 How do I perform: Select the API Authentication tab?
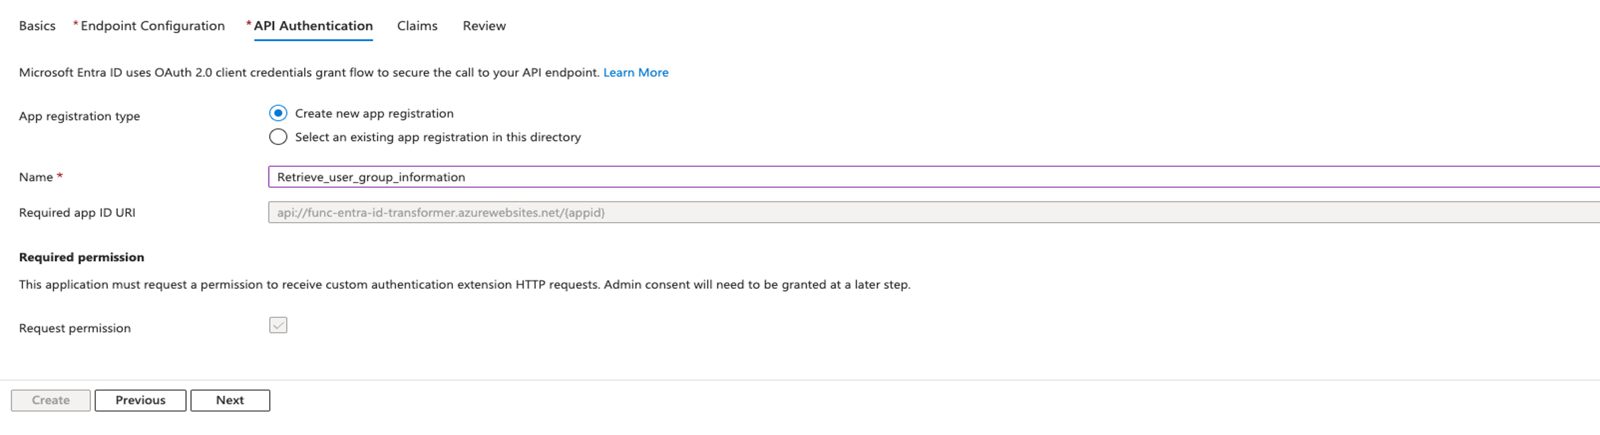(x=313, y=26)
